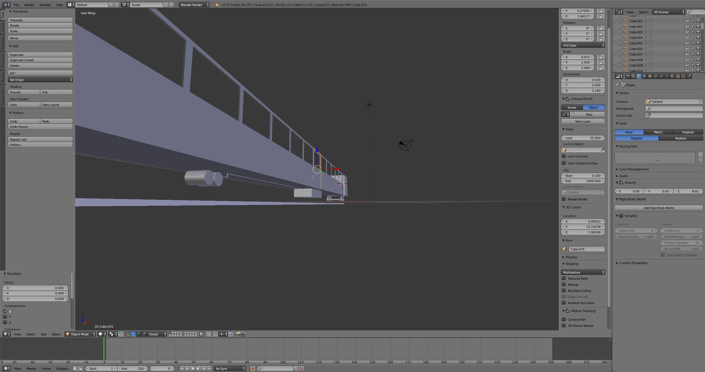Open the Modifiers tab (wrench icon)
The height and width of the screenshot is (372, 705).
[661, 76]
